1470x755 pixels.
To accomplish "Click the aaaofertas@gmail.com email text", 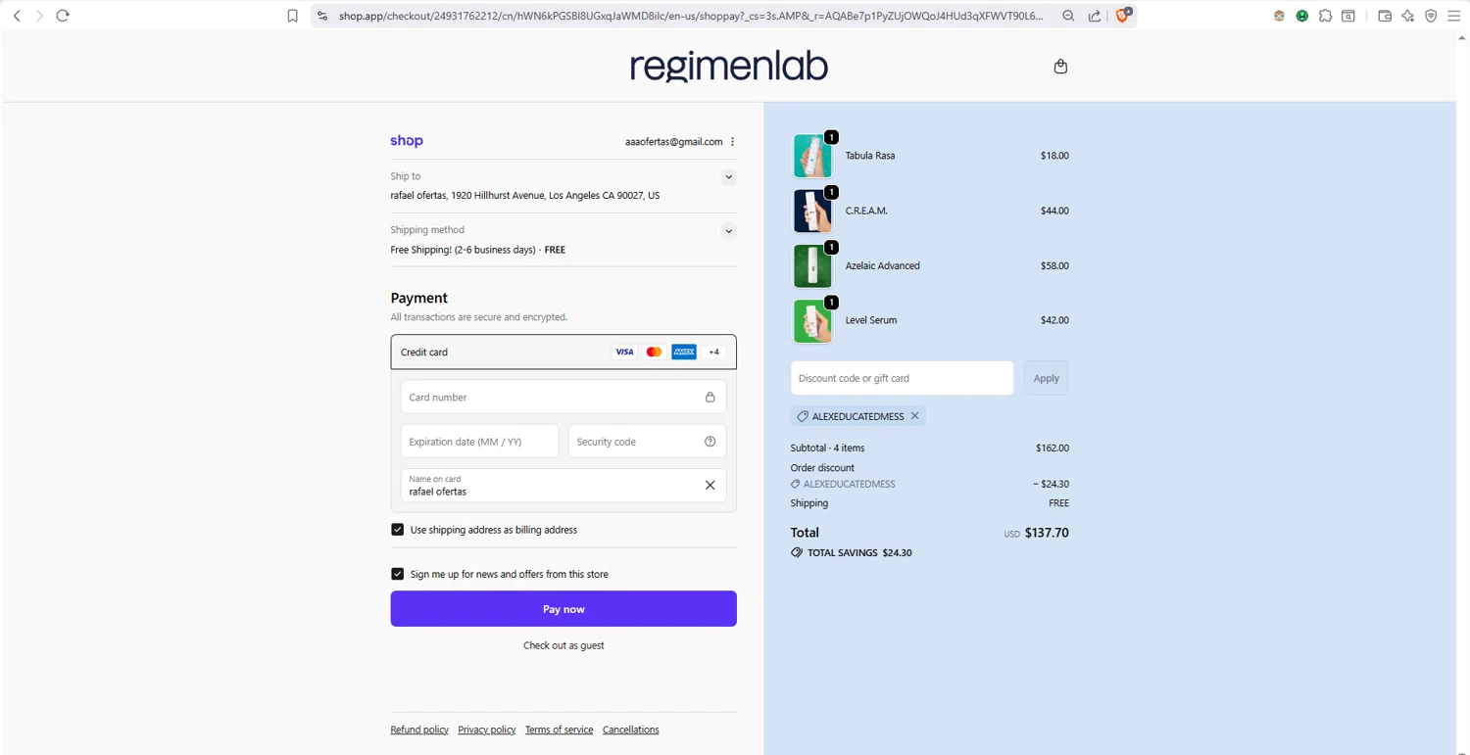I will 674,142.
